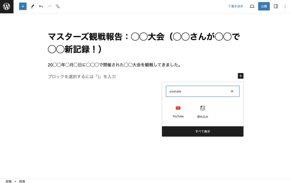Click the すべて表示 show all button
Image resolution: width=291 pixels, height=183 pixels.
point(203,131)
